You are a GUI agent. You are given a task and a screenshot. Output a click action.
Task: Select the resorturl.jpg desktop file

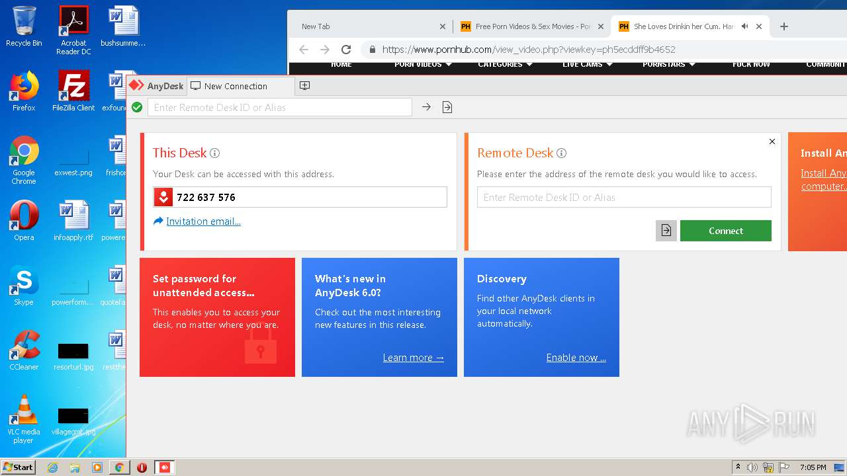(x=73, y=356)
